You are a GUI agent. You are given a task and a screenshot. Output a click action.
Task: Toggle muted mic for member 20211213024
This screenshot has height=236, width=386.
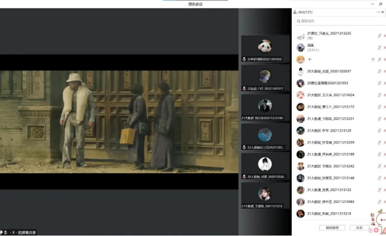(x=379, y=95)
